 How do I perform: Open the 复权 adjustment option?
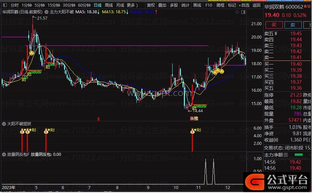pyautogui.click(x=151, y=5)
